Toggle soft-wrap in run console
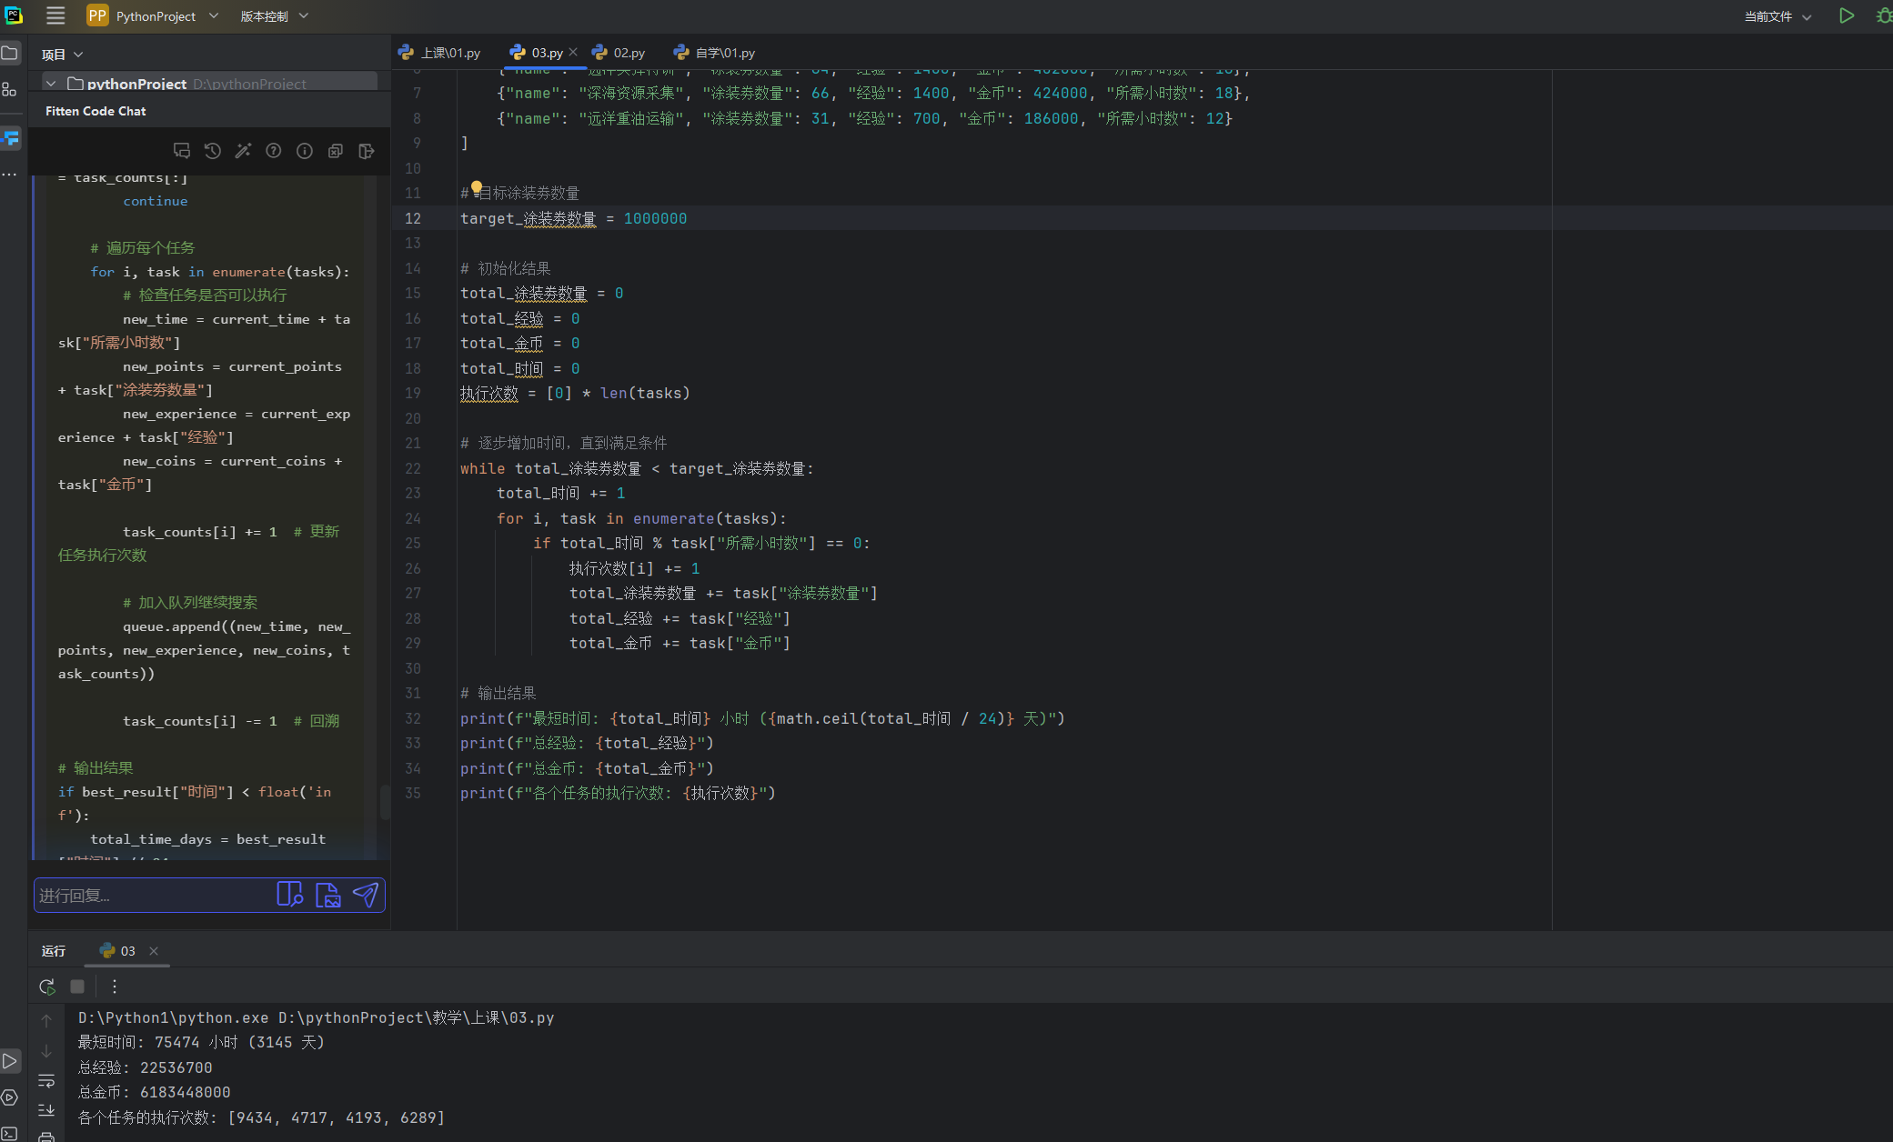Image resolution: width=1893 pixels, height=1142 pixels. 46,1081
